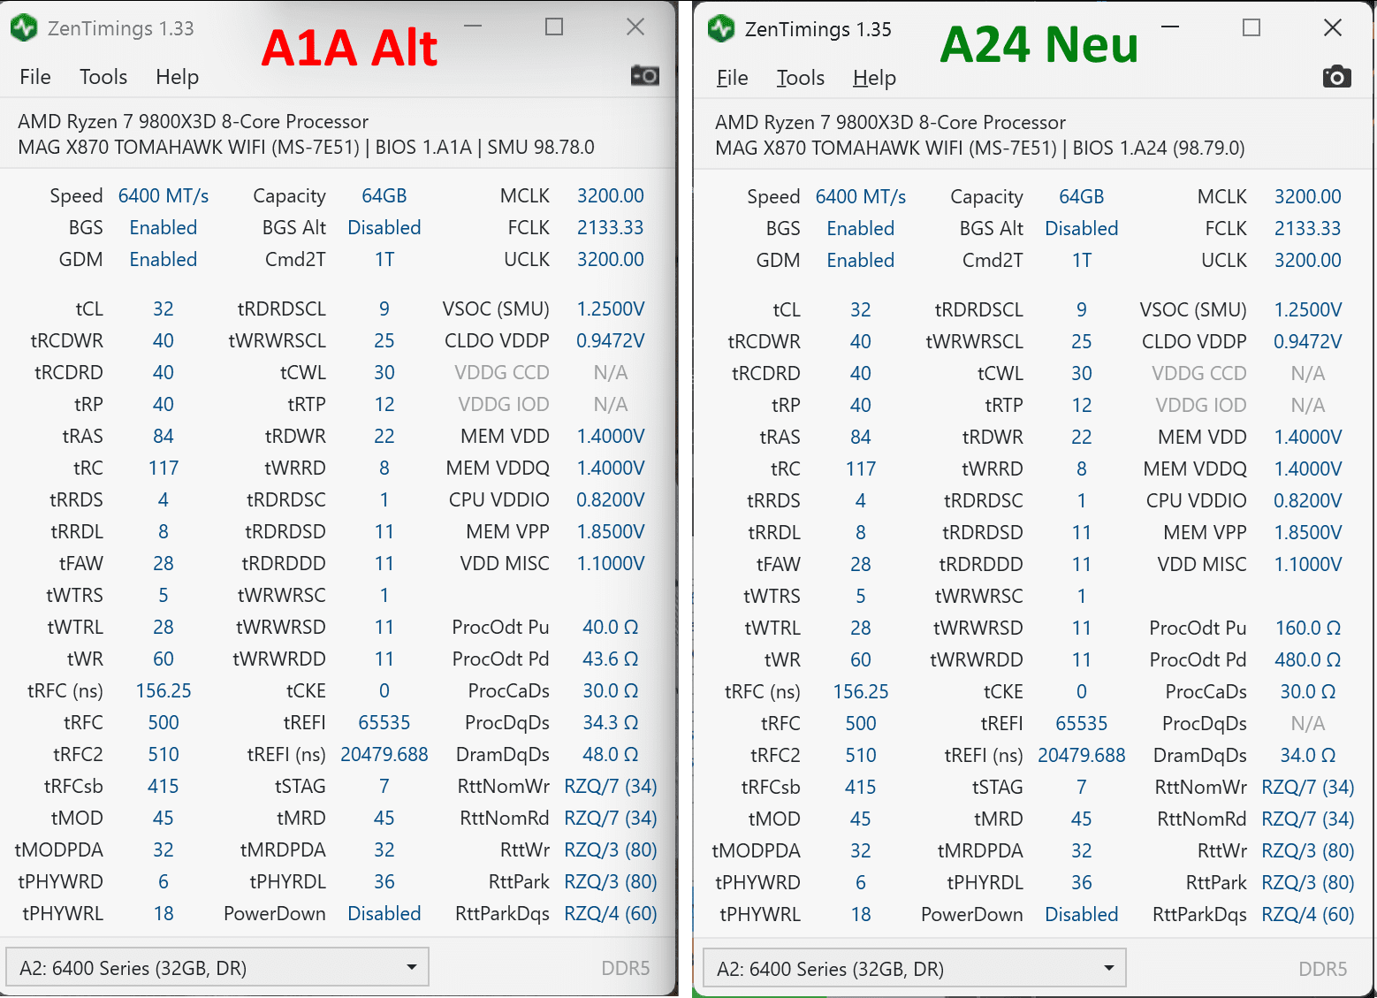This screenshot has height=998, width=1377.
Task: Click Speed value 6400 MT/s in 1.33 window
Action: (x=164, y=195)
